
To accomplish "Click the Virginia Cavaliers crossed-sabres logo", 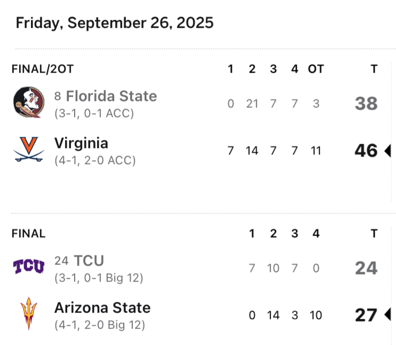I will [29, 150].
